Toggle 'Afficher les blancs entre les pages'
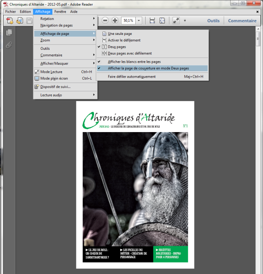 tap(134, 62)
